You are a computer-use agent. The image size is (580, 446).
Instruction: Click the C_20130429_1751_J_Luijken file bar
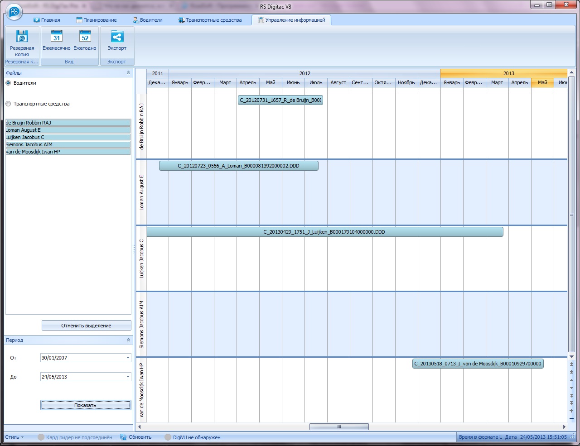(x=325, y=232)
